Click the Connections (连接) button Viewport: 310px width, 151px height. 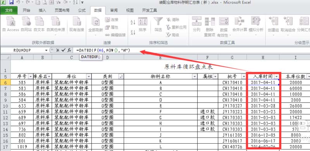click(x=112, y=20)
